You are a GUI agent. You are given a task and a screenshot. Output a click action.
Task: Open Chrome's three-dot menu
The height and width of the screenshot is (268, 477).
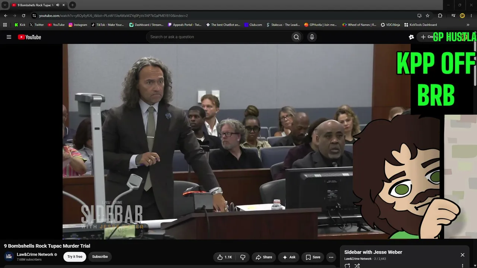pos(471,16)
